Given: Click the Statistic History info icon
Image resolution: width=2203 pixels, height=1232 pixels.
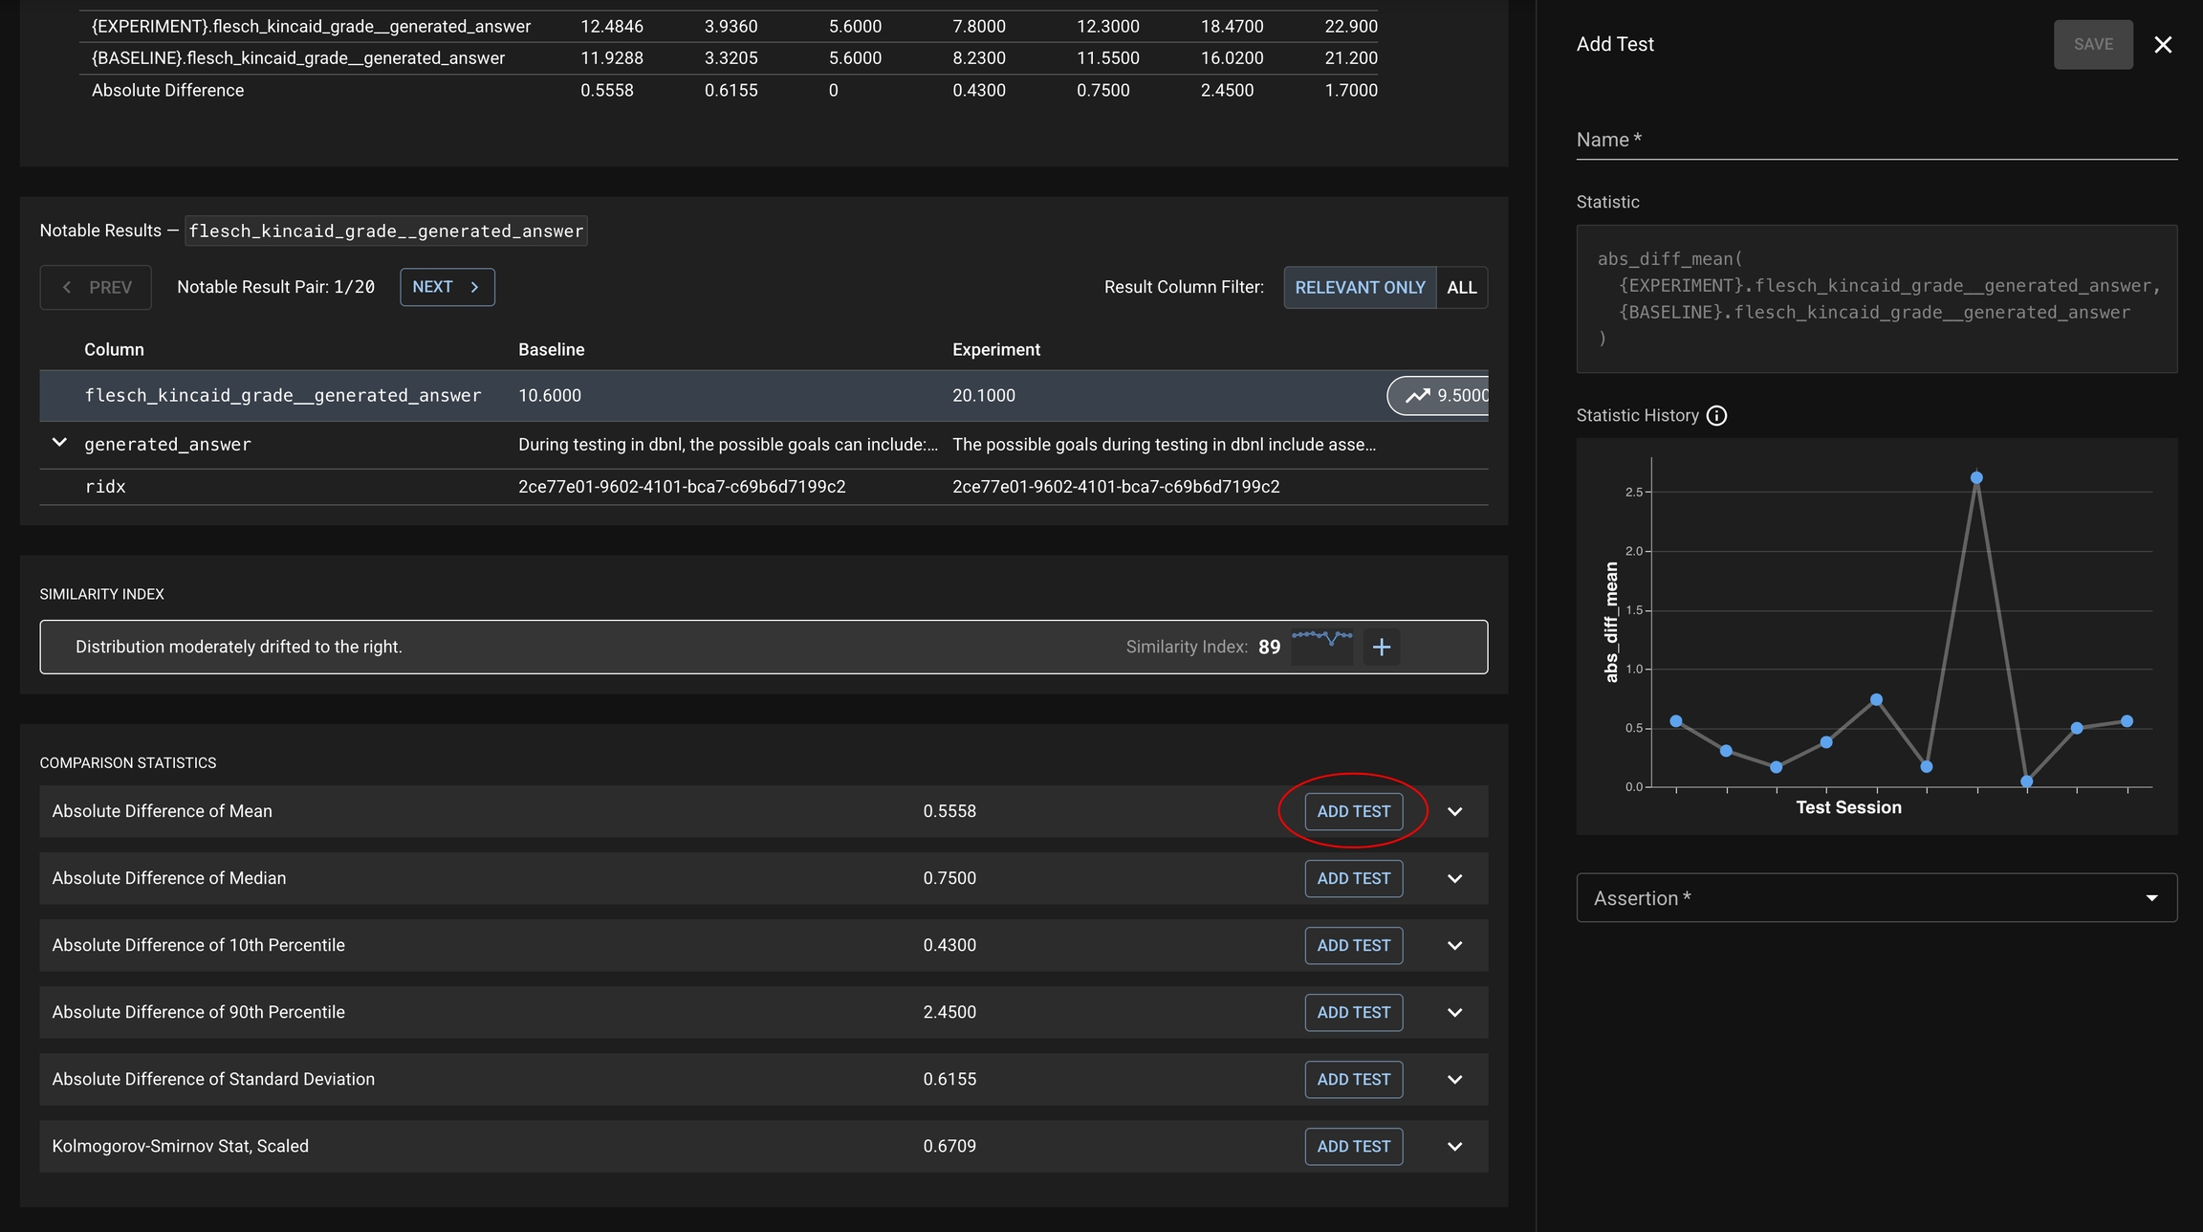Looking at the screenshot, I should click(1716, 416).
